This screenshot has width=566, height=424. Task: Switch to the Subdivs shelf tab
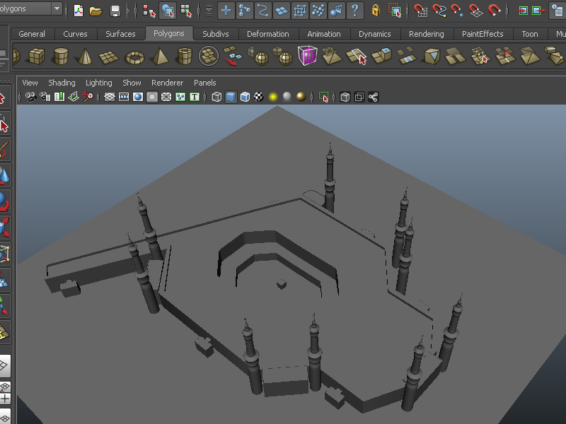(x=216, y=34)
